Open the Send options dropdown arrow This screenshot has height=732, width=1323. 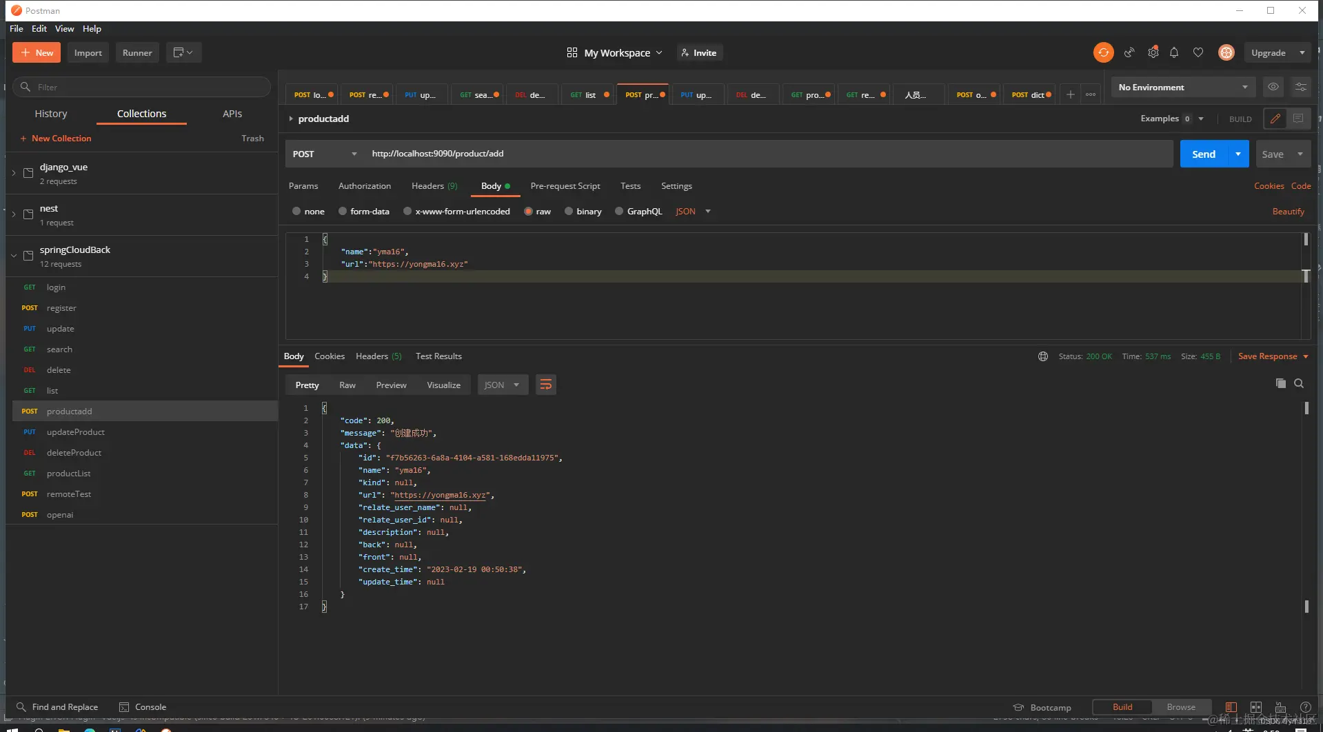pyautogui.click(x=1238, y=154)
